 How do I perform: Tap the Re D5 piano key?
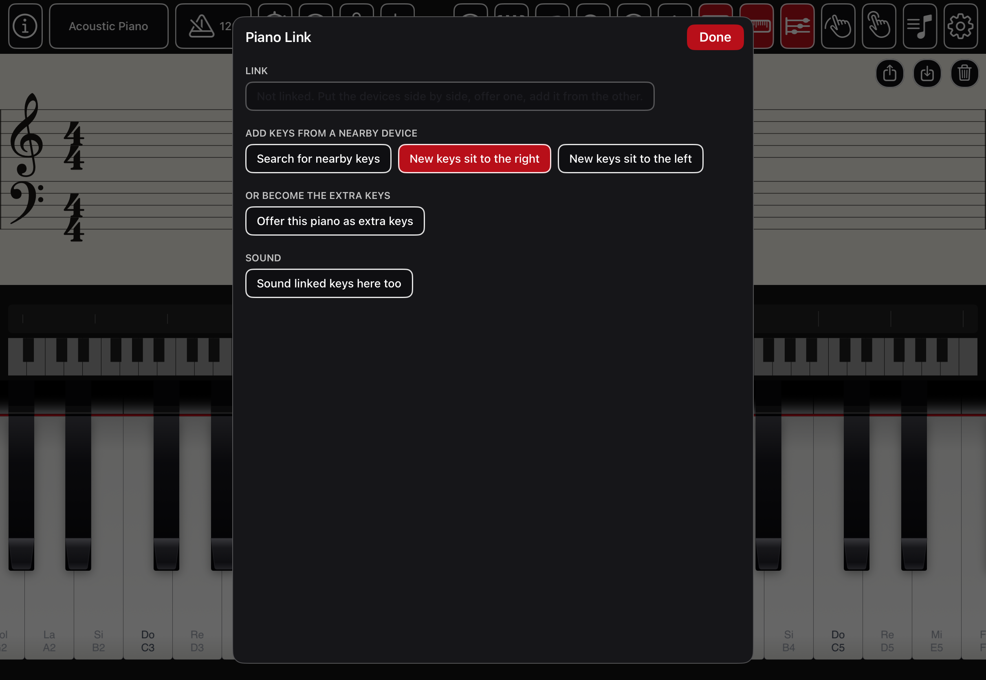pyautogui.click(x=887, y=614)
